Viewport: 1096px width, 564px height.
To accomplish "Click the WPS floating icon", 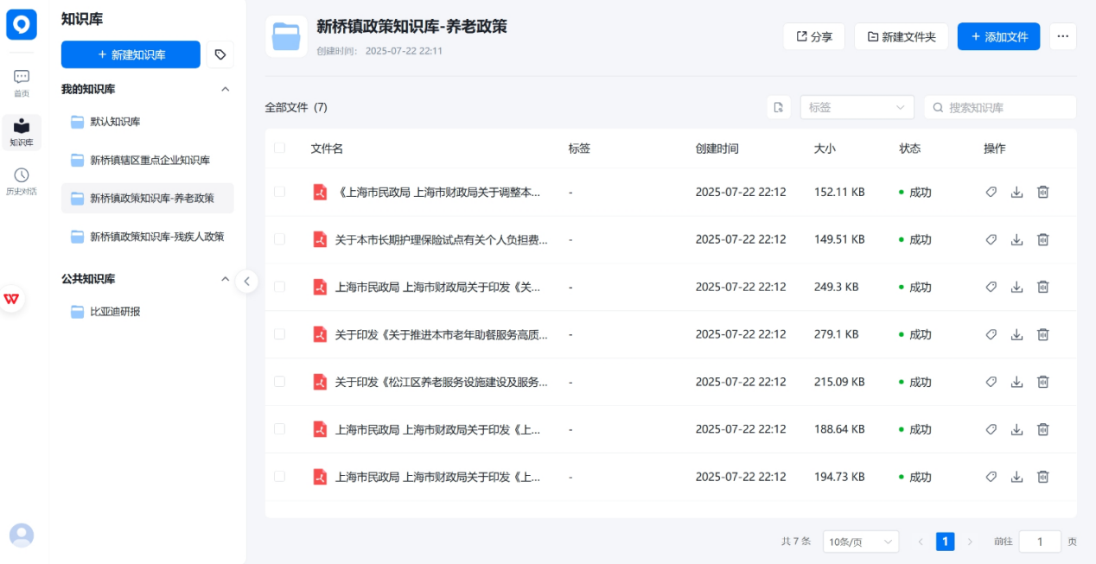I will click(x=12, y=299).
